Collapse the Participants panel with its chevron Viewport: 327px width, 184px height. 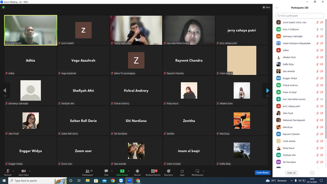pyautogui.click(x=277, y=8)
